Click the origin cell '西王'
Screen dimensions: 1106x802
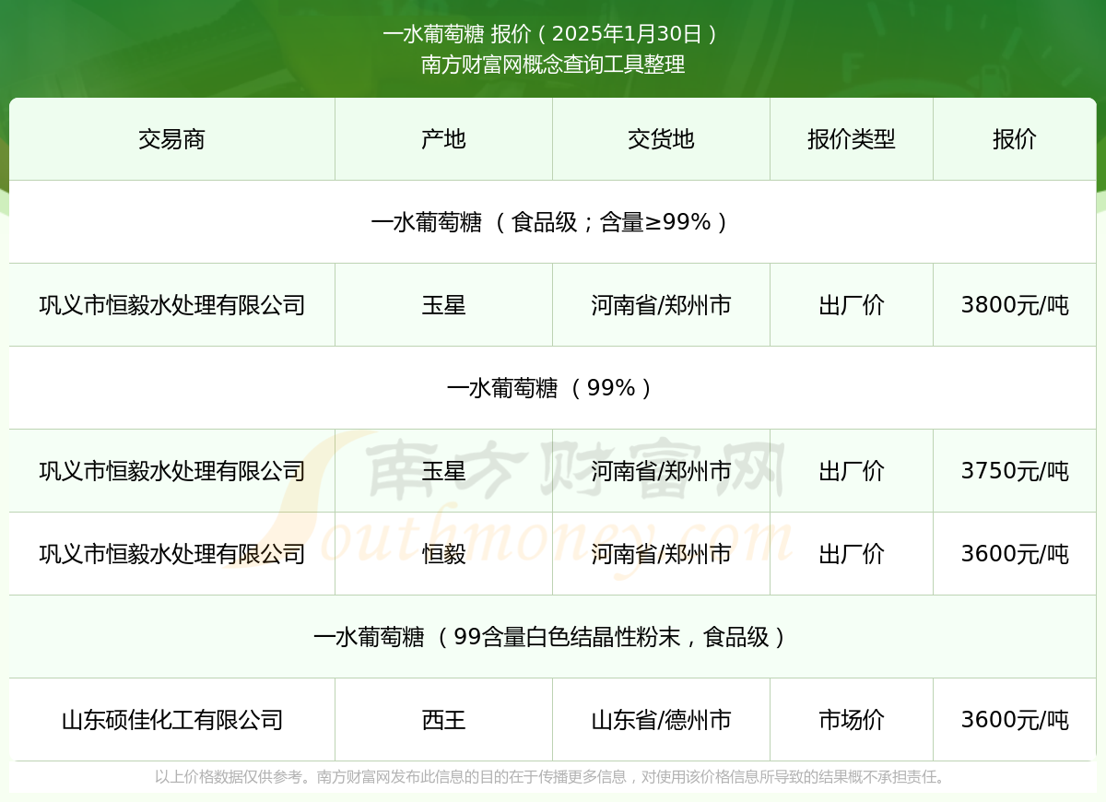443,720
